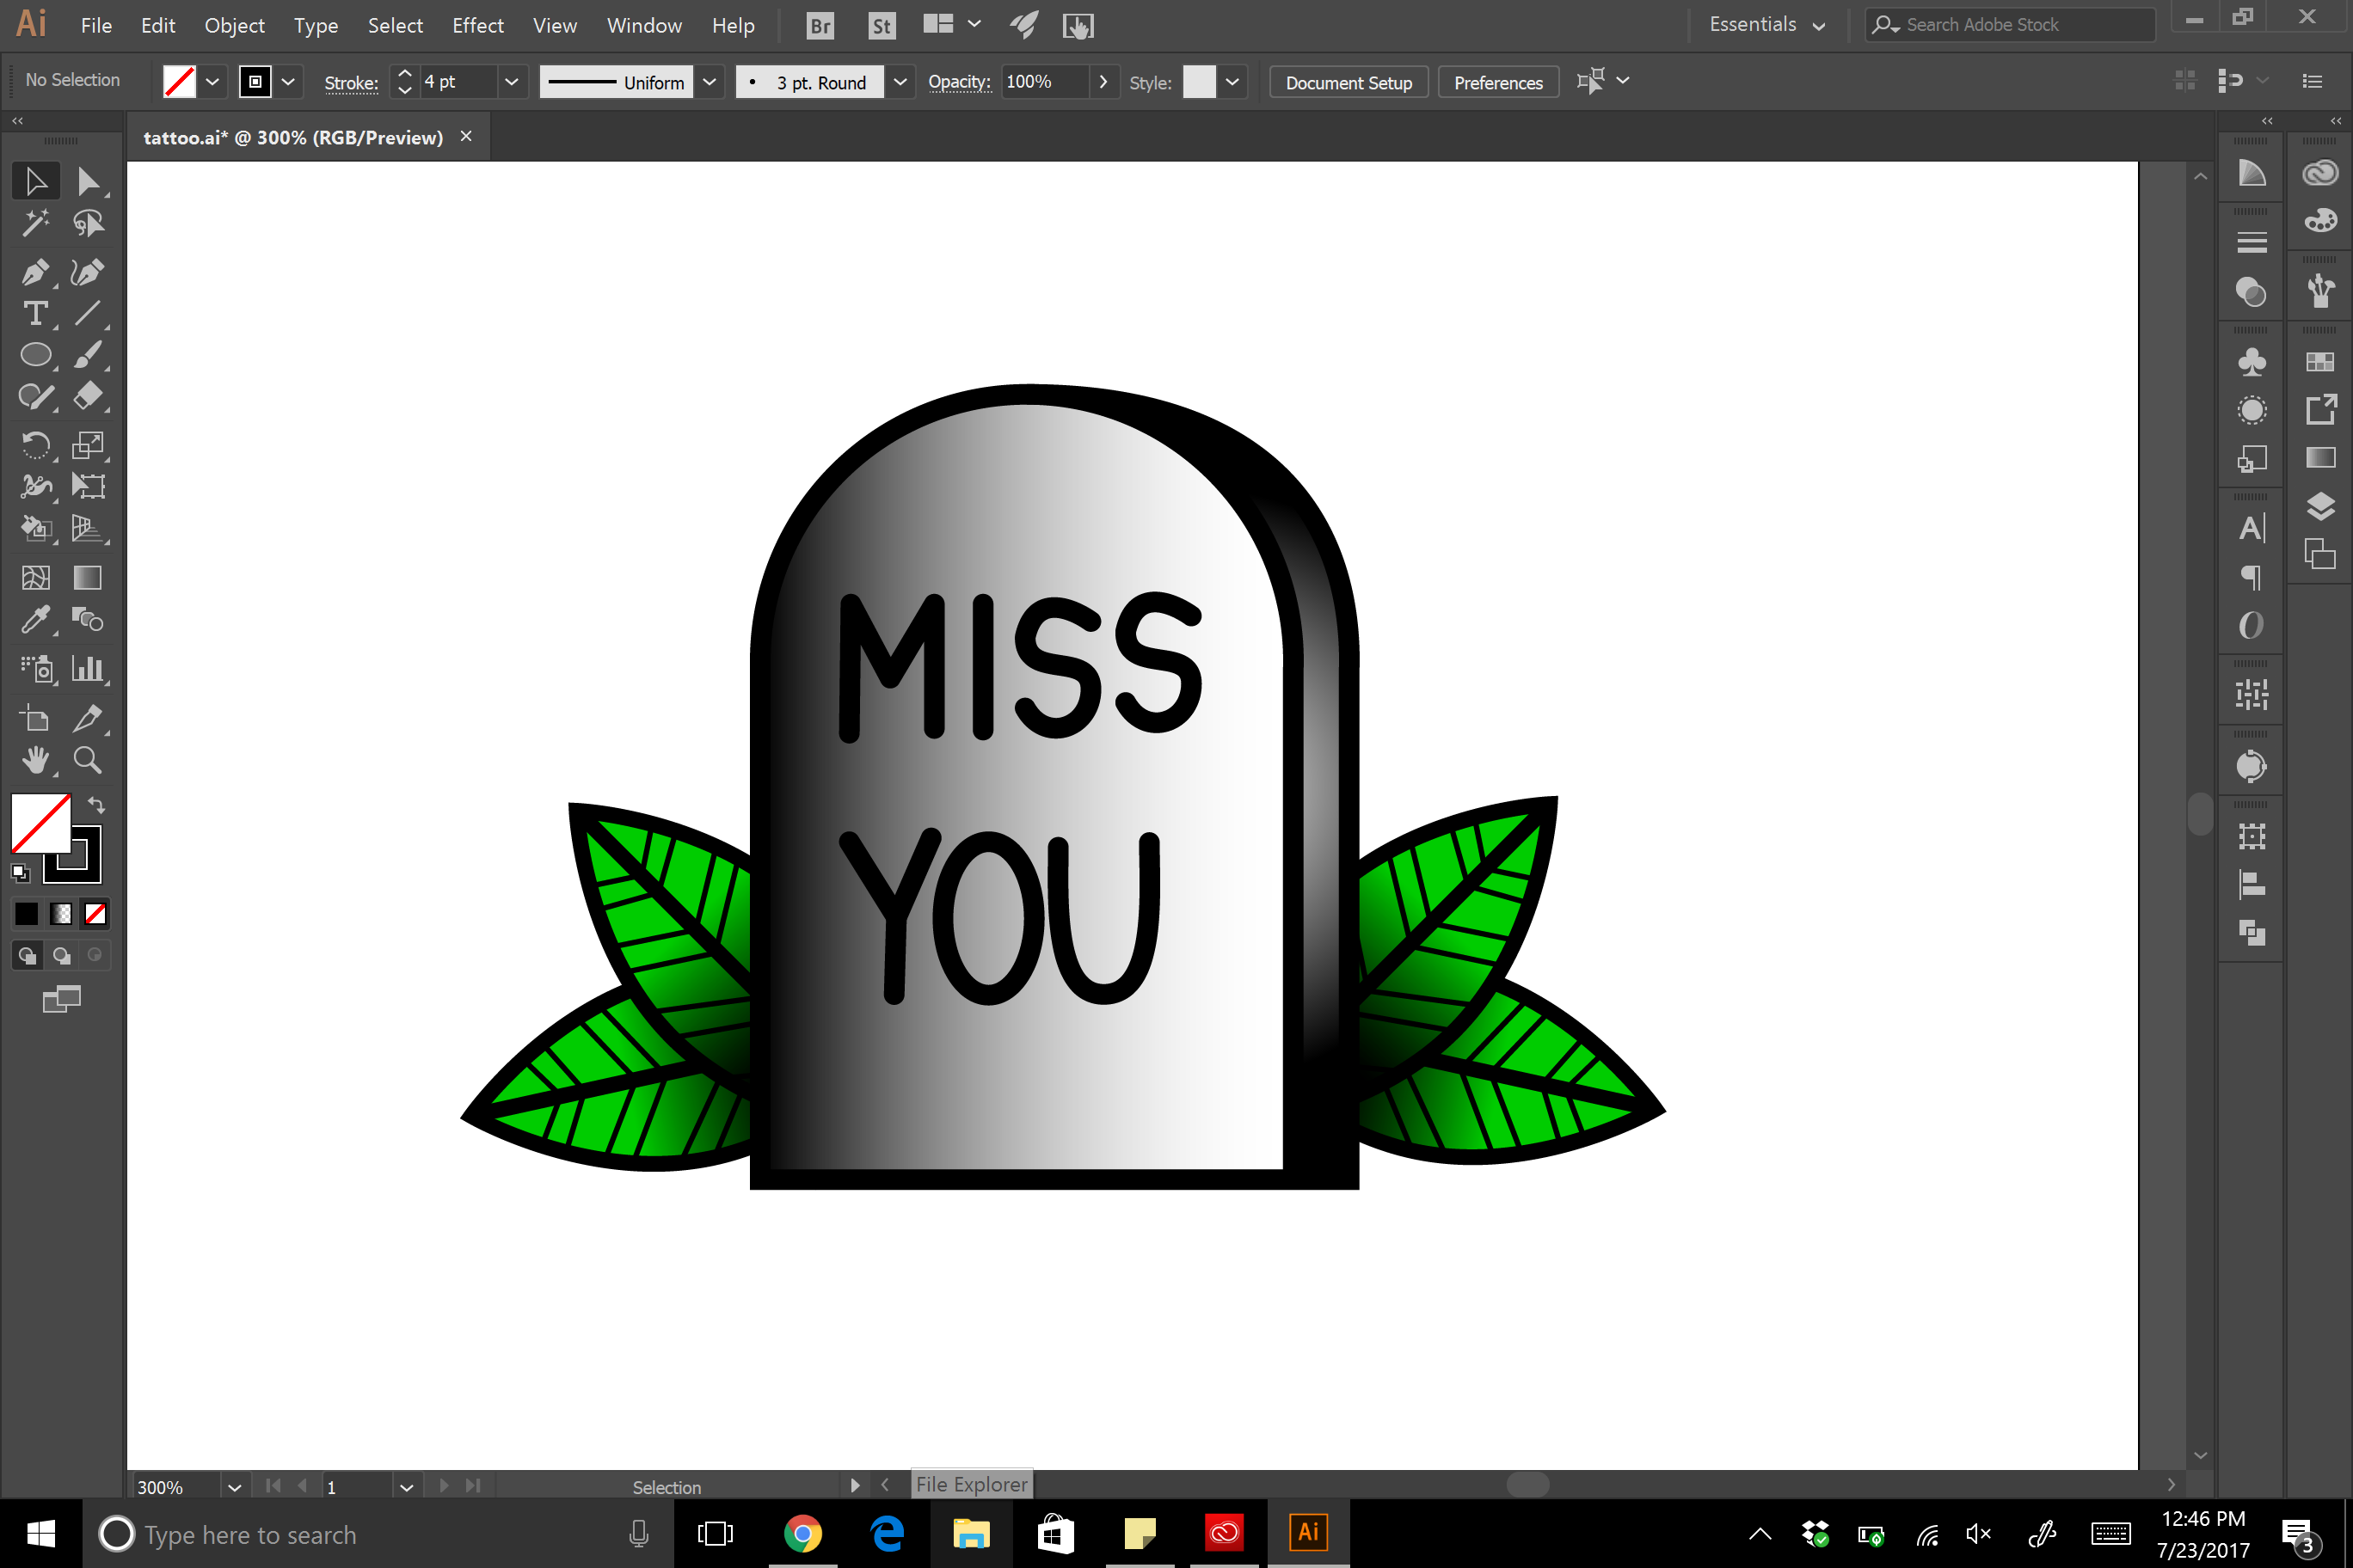Image resolution: width=2353 pixels, height=1568 pixels.
Task: Select the Perspective Grid tool
Action: (88, 528)
